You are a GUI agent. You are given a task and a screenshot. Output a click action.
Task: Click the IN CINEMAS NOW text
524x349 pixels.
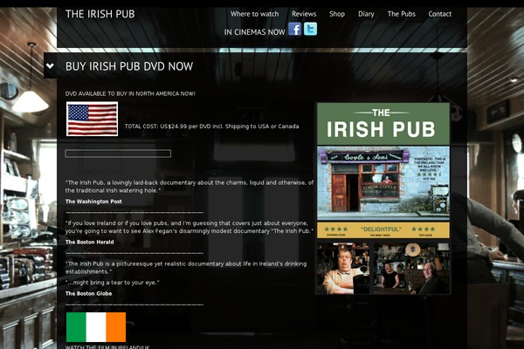click(x=255, y=32)
